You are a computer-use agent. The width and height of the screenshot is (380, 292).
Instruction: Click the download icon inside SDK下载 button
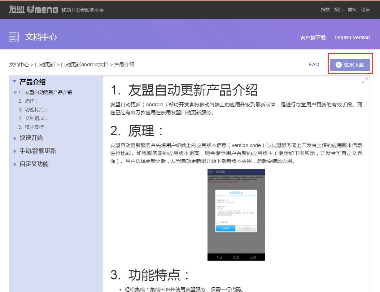point(338,65)
